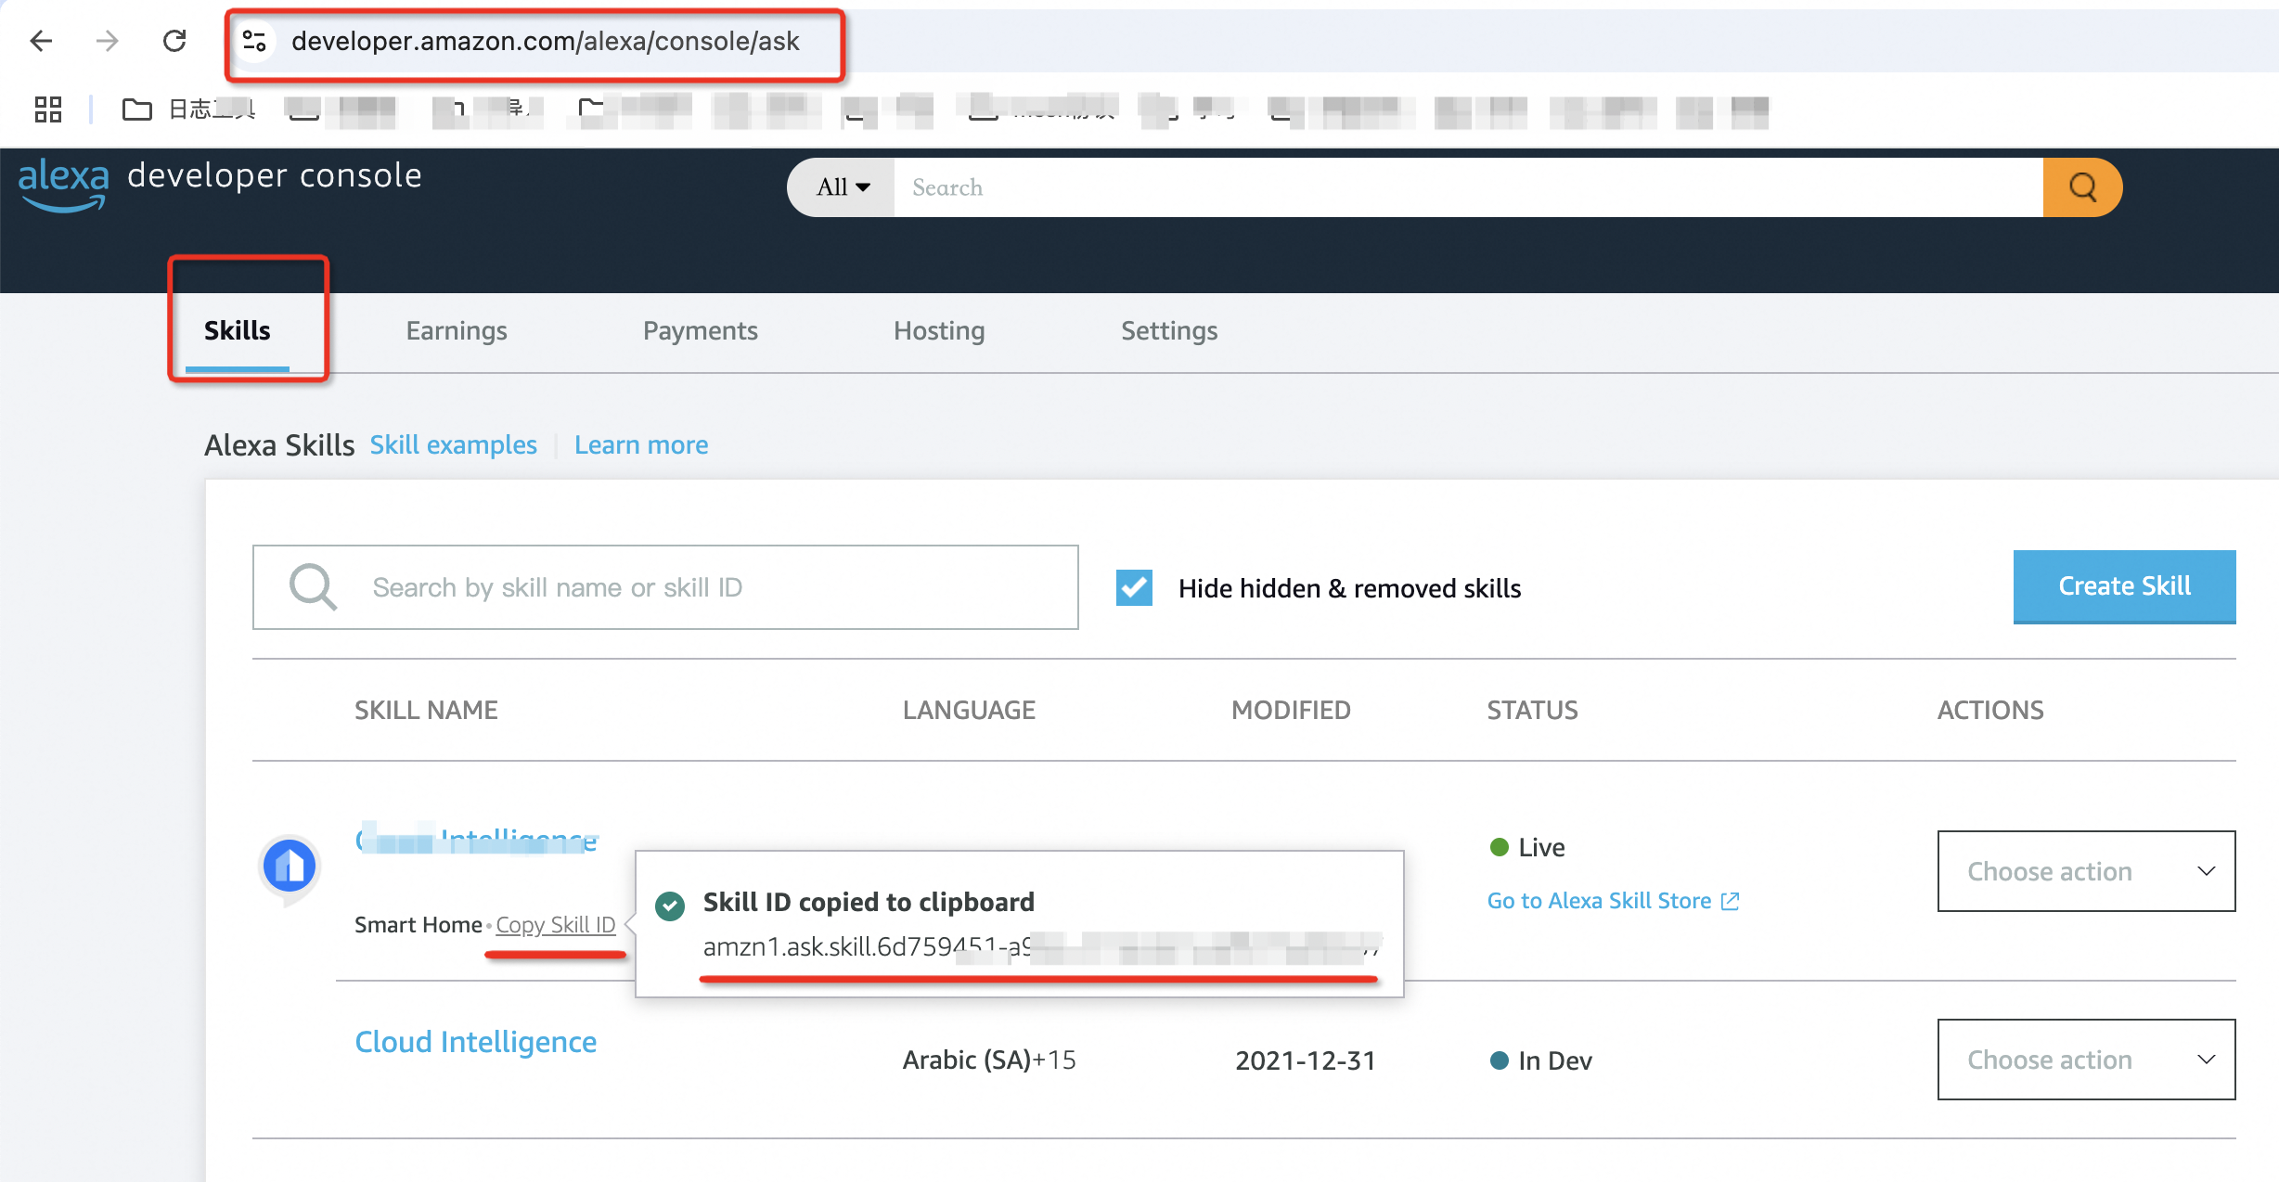Click the Arabic (SA)+15 language cell
This screenshot has width=2279, height=1182.
click(989, 1060)
